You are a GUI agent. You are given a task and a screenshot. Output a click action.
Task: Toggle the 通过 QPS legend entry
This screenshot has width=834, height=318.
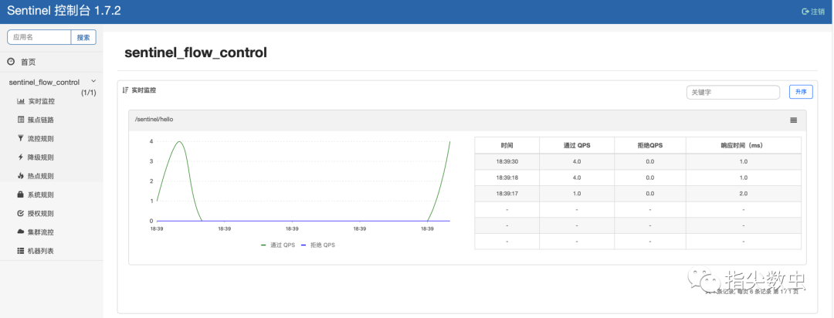click(278, 245)
